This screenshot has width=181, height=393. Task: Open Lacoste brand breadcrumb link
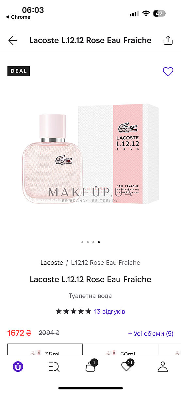point(52,263)
